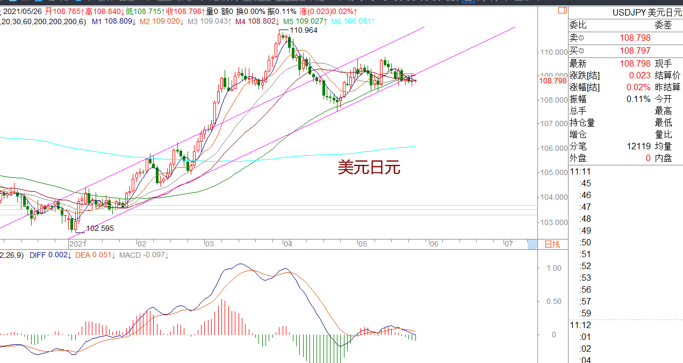Click the MACD -0.097 indicator value

tap(144, 256)
